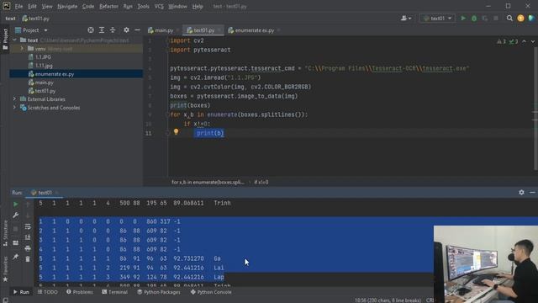Toggle the Favorites side tool button

pos(5,269)
